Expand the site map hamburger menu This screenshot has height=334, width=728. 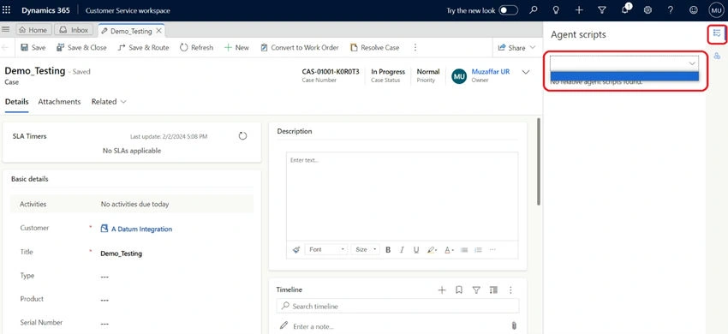tap(6, 30)
